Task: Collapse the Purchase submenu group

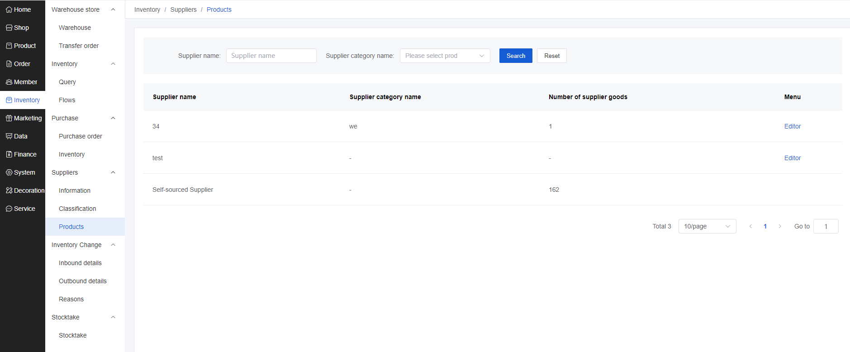Action: [x=113, y=118]
